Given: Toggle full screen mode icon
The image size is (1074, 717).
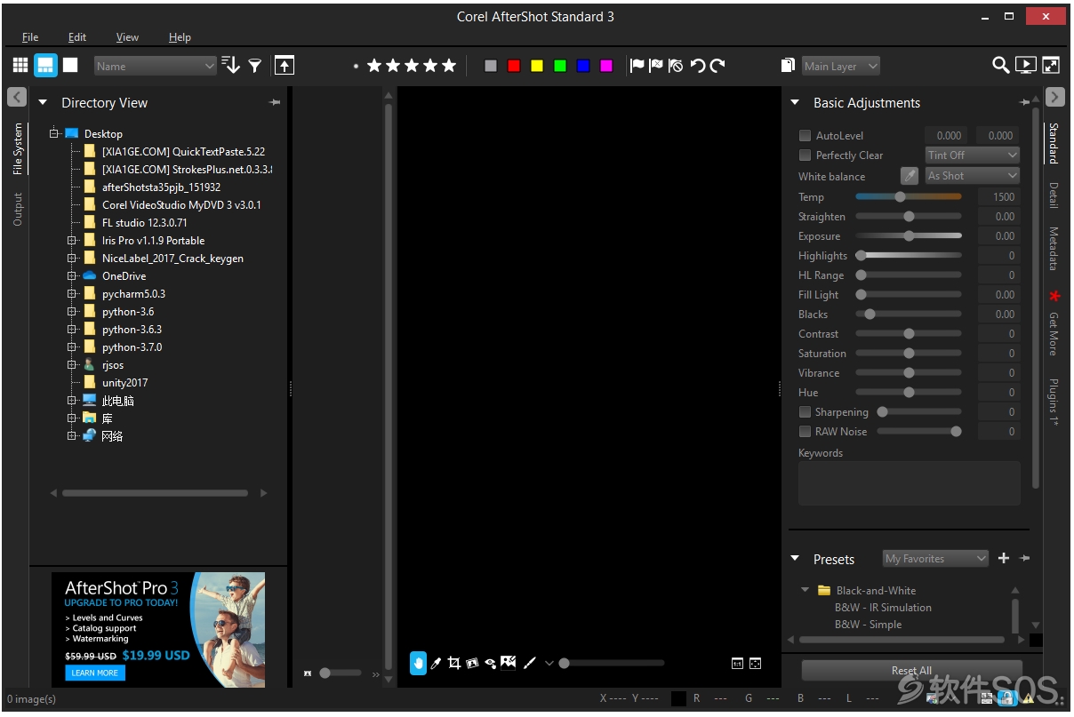Looking at the screenshot, I should tap(1051, 65).
